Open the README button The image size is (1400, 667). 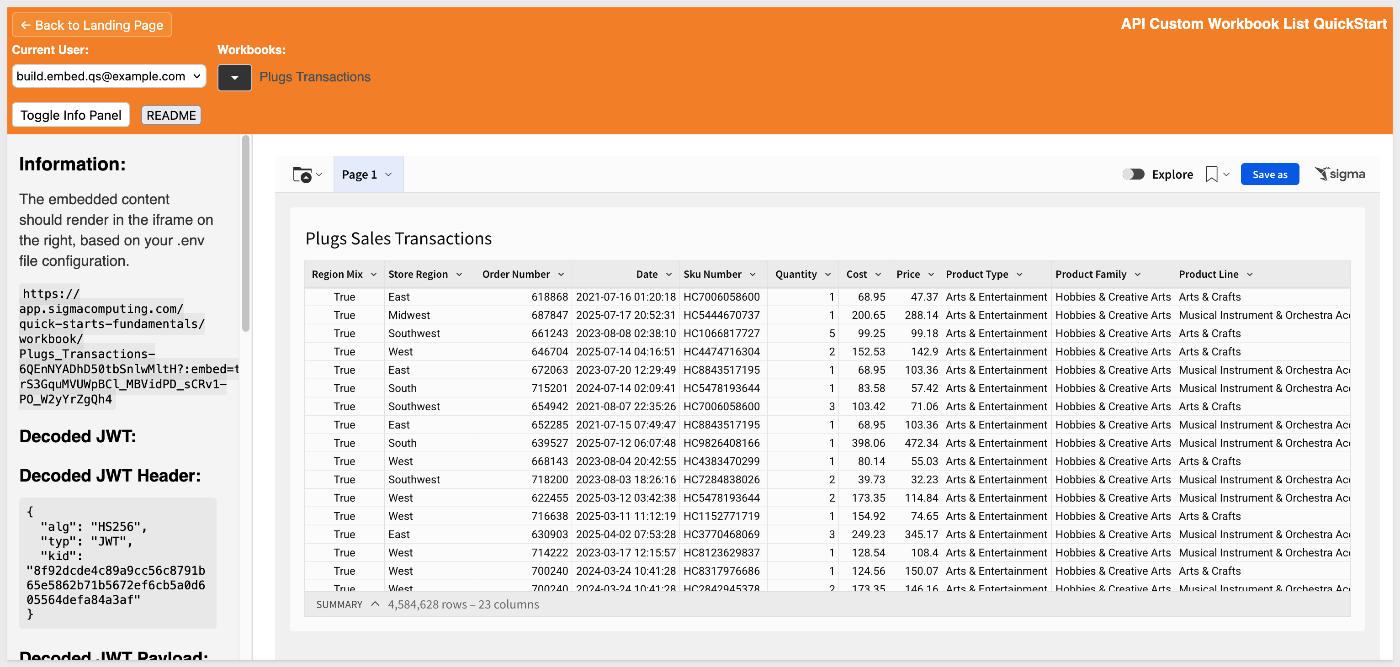coord(171,115)
